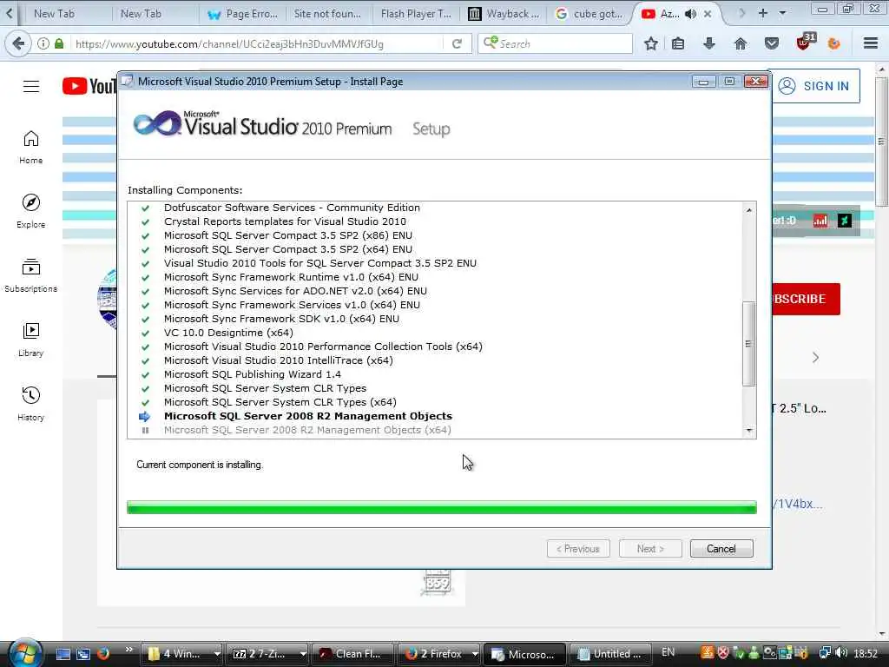Select Microsoft SQL Server 2008 R2 Management Objects row

pyautogui.click(x=308, y=416)
